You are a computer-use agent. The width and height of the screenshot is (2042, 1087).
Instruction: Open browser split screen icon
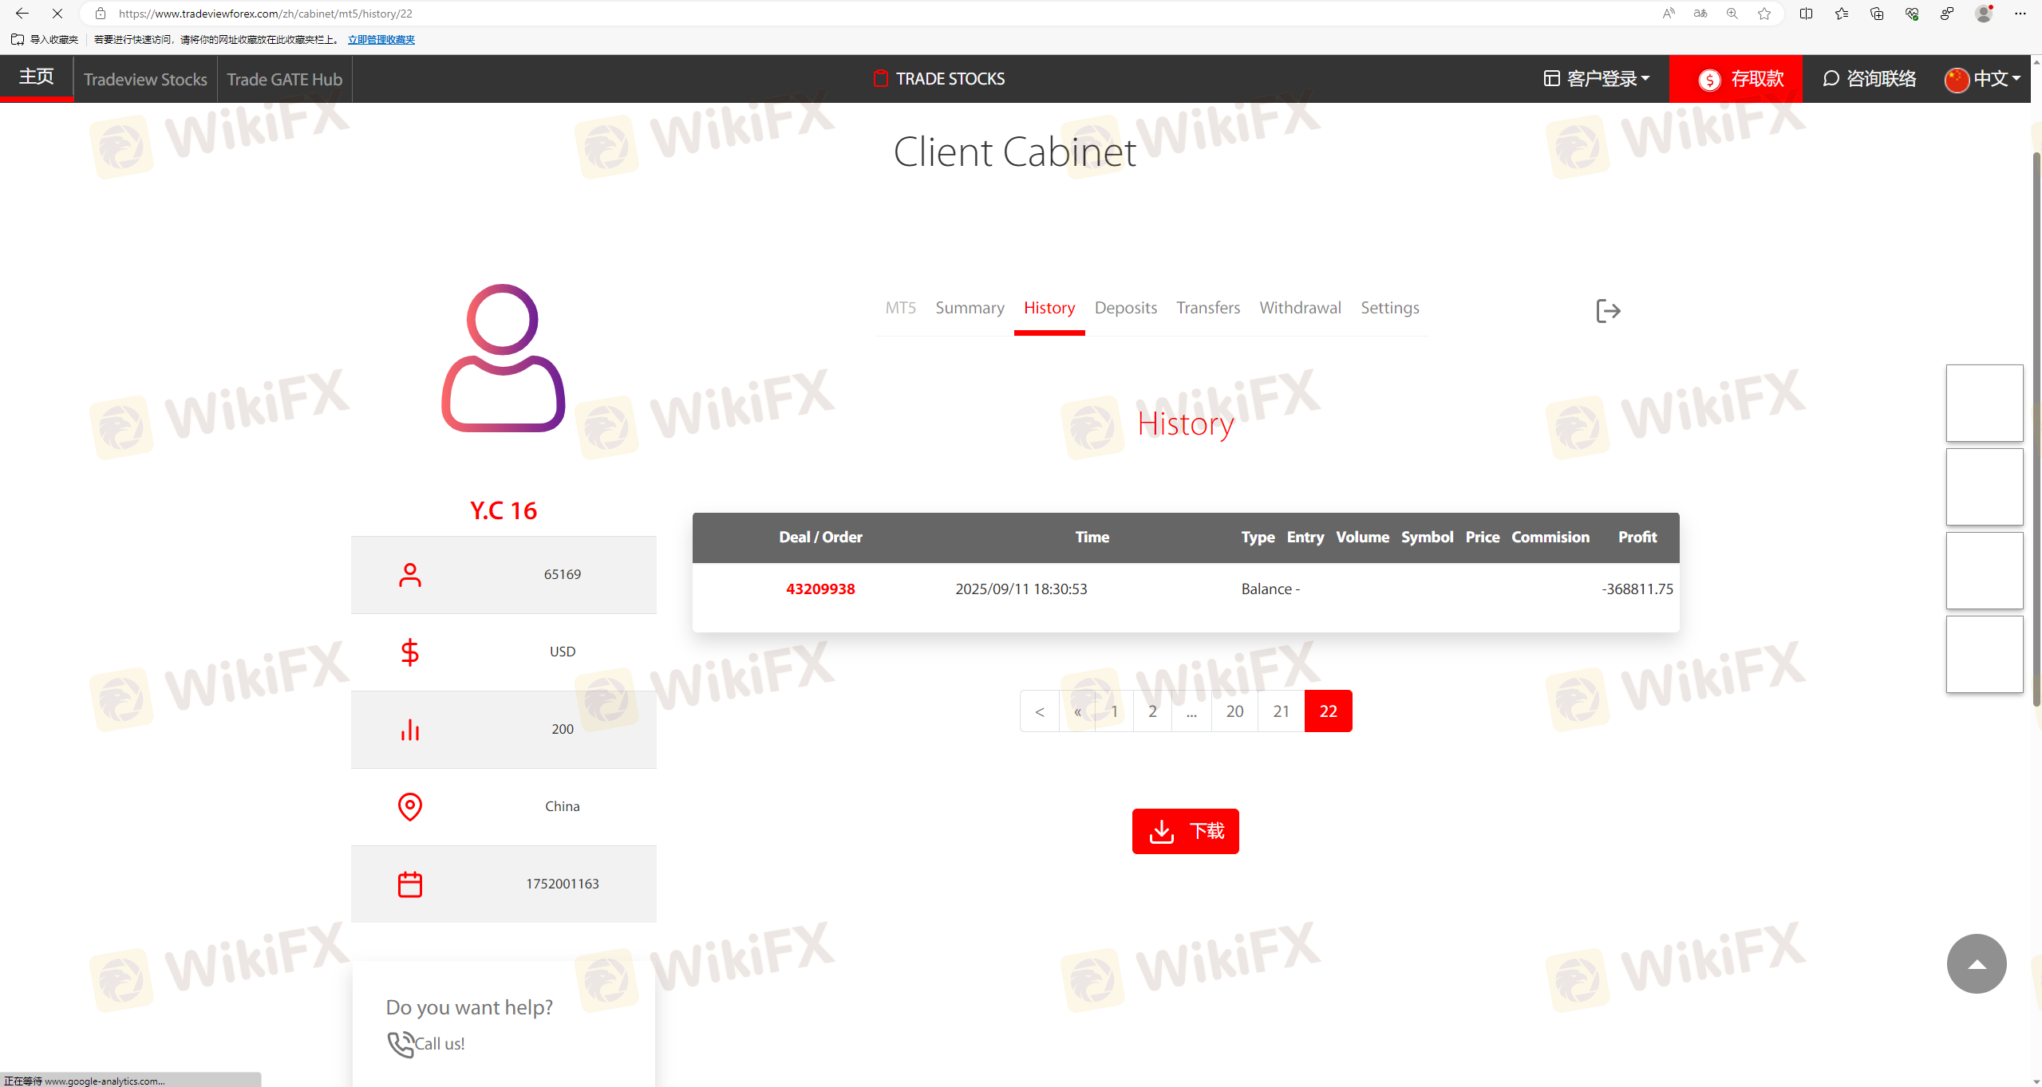(1807, 14)
